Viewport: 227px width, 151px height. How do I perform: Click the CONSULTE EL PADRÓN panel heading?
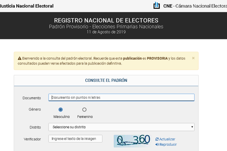pos(106,80)
